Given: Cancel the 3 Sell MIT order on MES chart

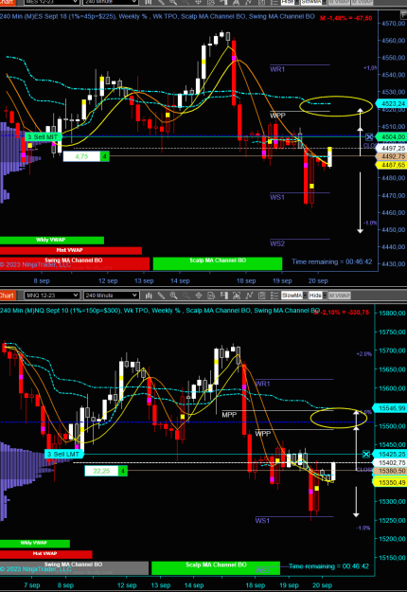Looking at the screenshot, I should pos(369,136).
